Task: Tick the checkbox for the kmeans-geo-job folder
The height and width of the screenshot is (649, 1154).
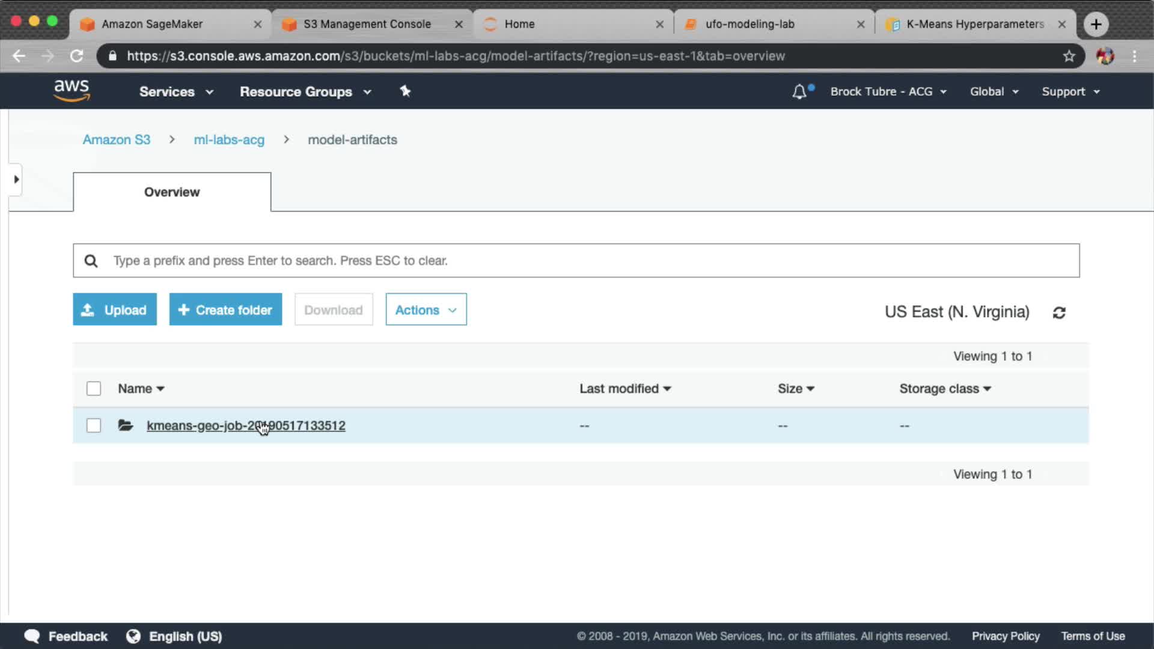Action: click(94, 425)
